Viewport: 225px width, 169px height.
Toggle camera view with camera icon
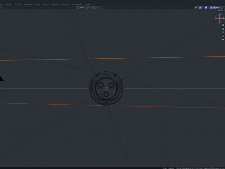click(x=223, y=32)
